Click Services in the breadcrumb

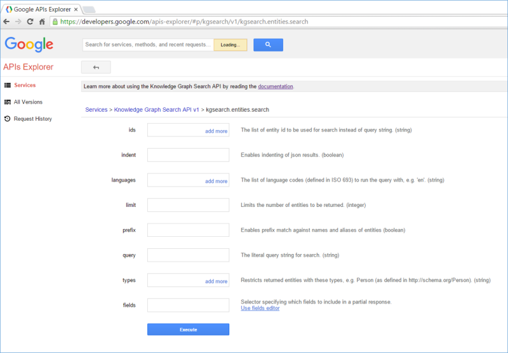coord(97,110)
